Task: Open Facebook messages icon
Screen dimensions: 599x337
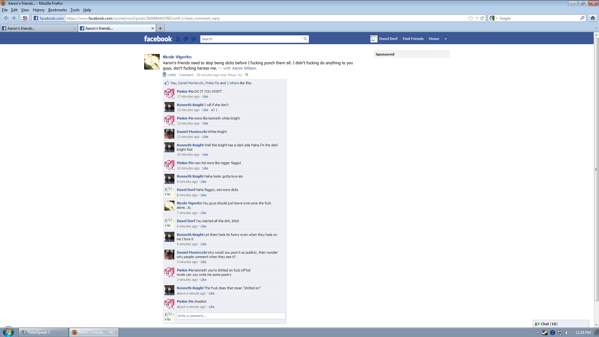Action: (186, 39)
